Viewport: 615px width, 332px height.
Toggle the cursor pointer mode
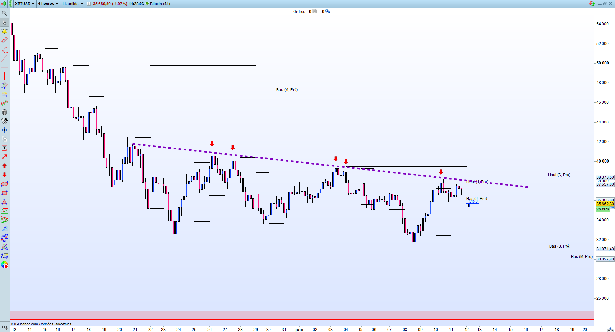pos(4,22)
